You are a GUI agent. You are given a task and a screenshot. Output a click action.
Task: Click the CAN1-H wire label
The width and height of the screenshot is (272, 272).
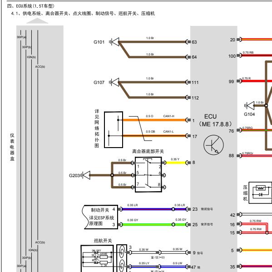pyautogui.click(x=168, y=116)
